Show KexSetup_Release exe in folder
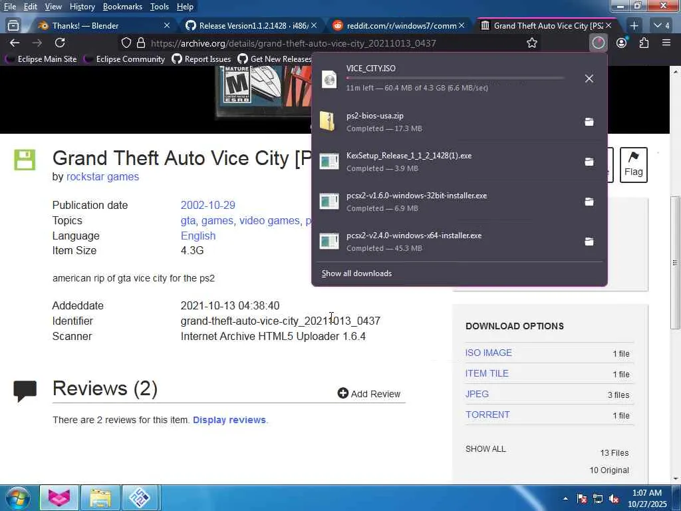The width and height of the screenshot is (681, 511). pos(589,162)
